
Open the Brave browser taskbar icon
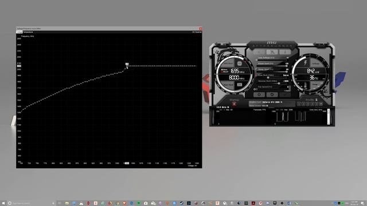[x=124, y=203]
